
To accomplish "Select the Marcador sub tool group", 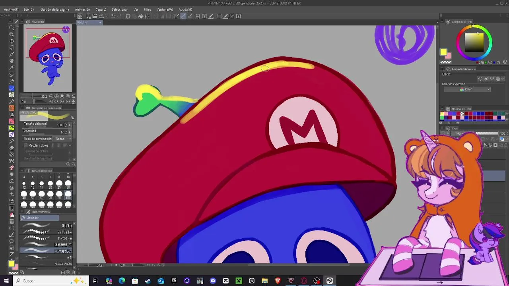I will [39, 218].
